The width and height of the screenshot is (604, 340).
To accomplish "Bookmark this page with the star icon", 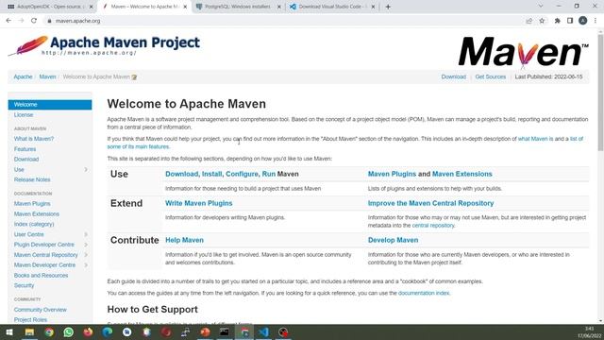I will pyautogui.click(x=542, y=21).
